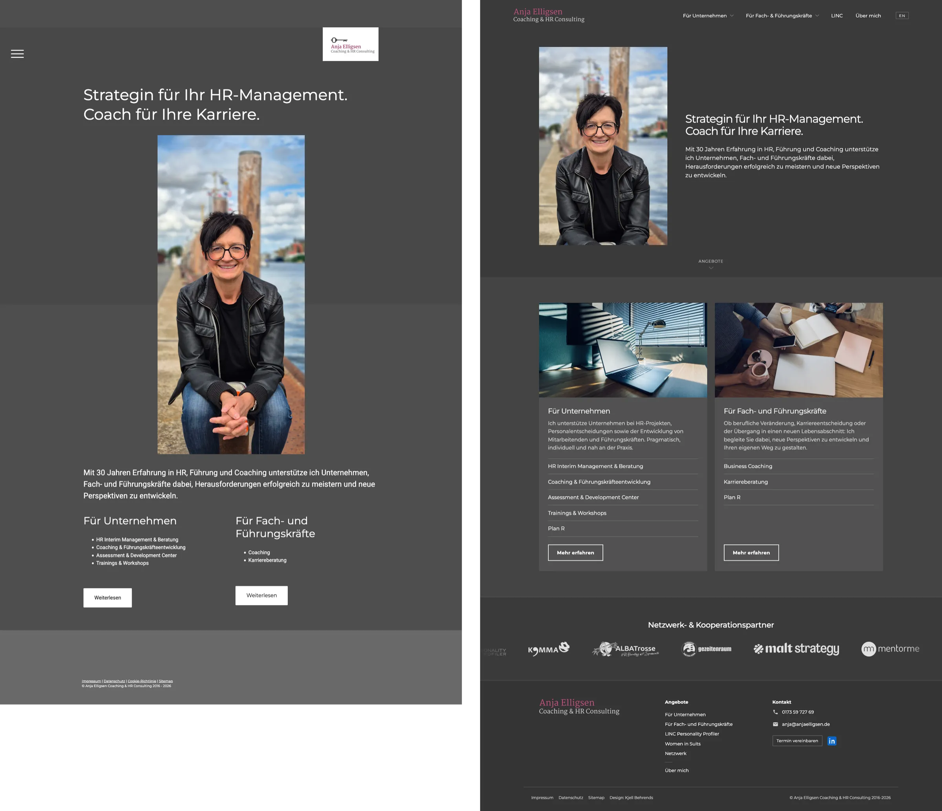This screenshot has height=811, width=942.
Task: Click the ALBATrosse partner logo
Action: [626, 649]
